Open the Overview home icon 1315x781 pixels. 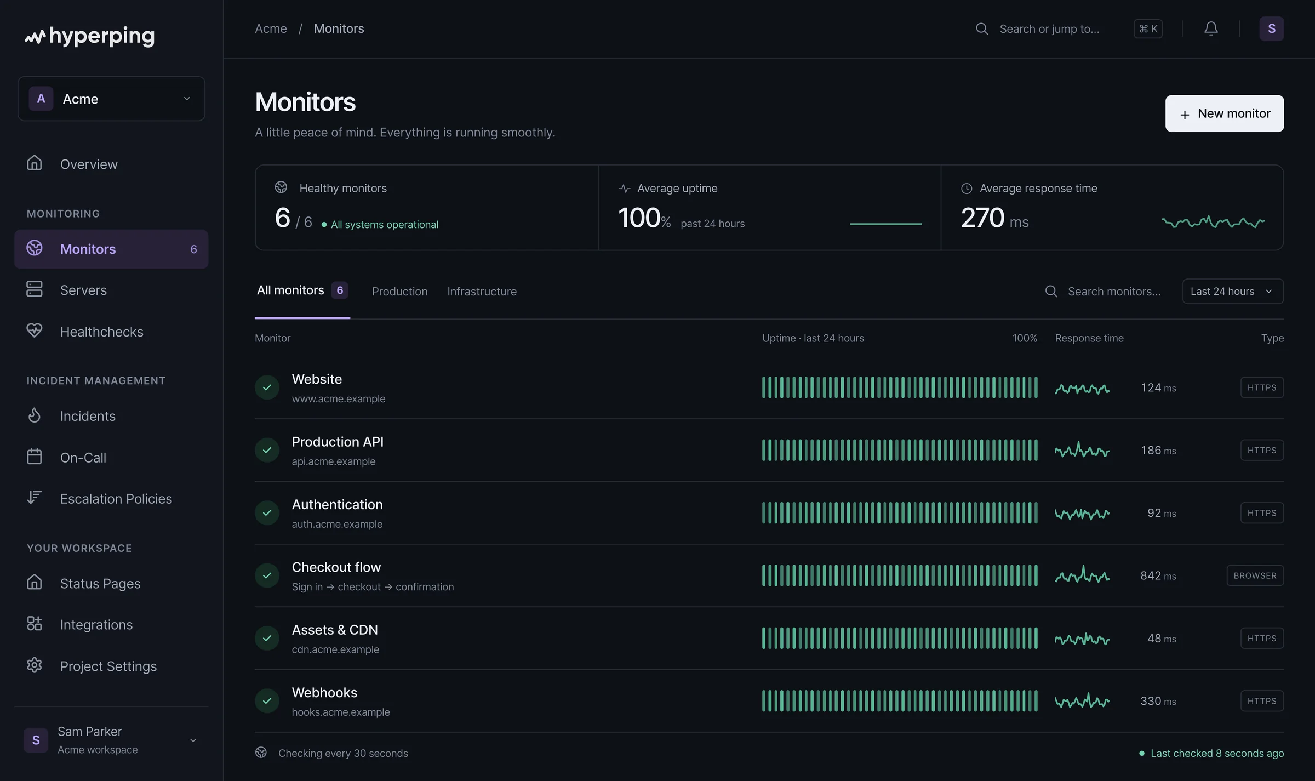(x=35, y=163)
